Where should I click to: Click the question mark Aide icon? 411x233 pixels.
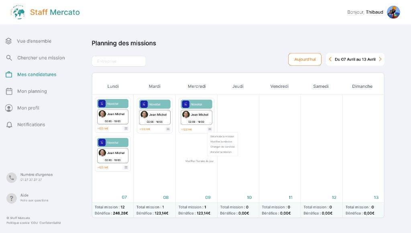tap(12, 199)
